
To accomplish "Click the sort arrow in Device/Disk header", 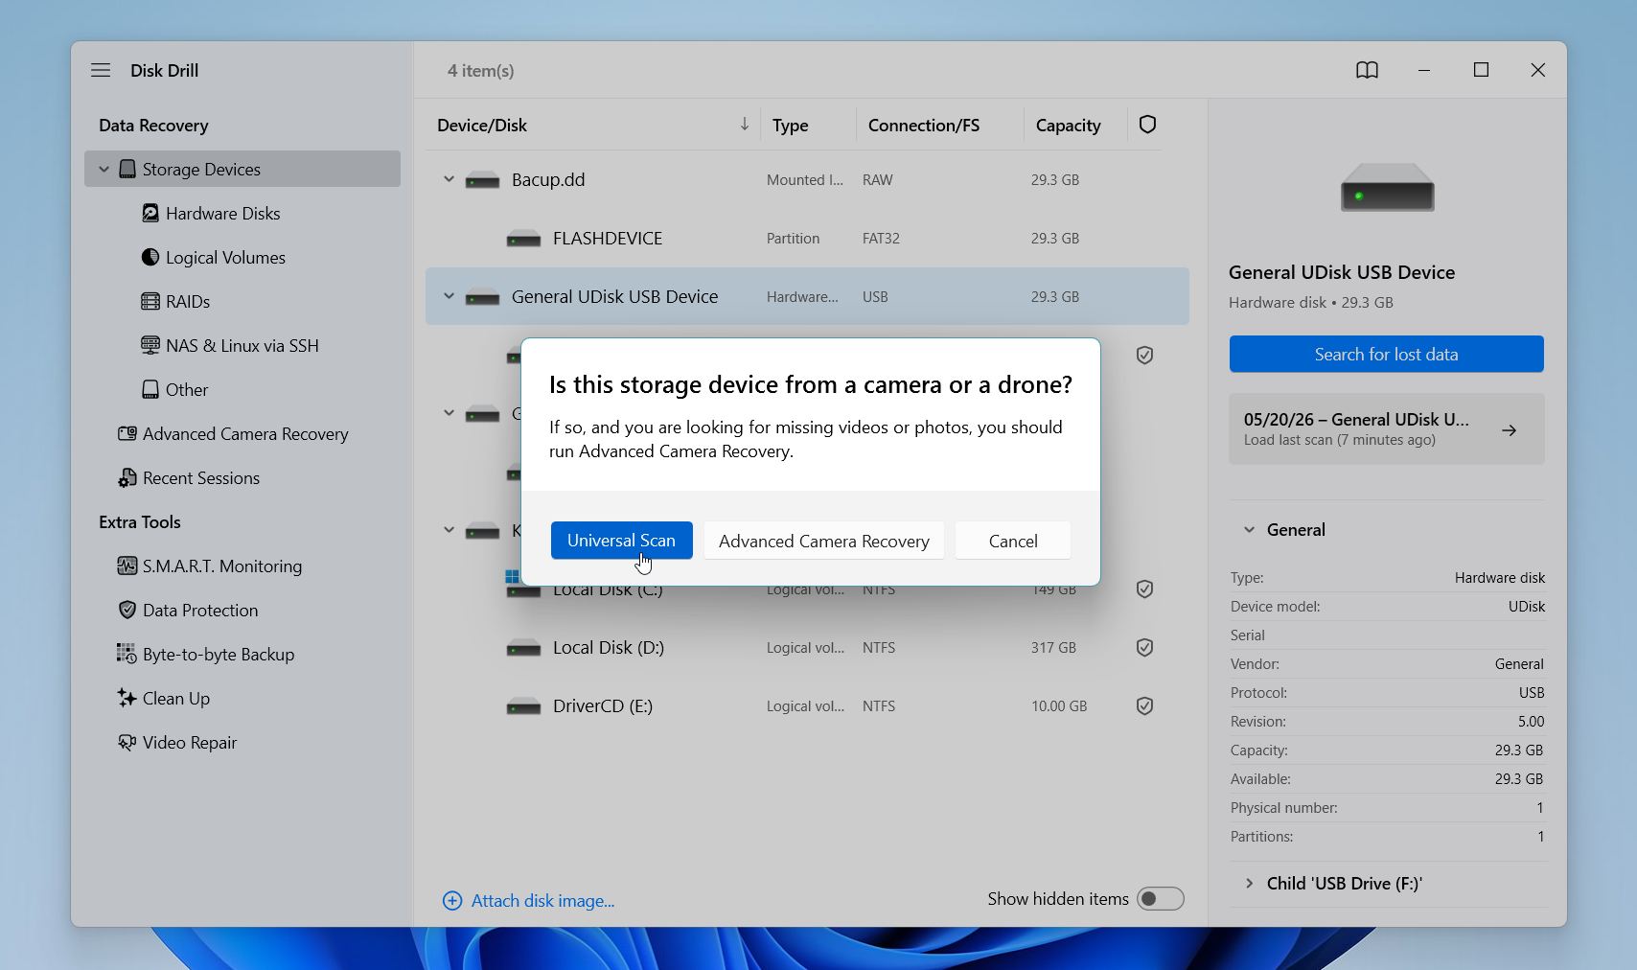I will coord(744,125).
